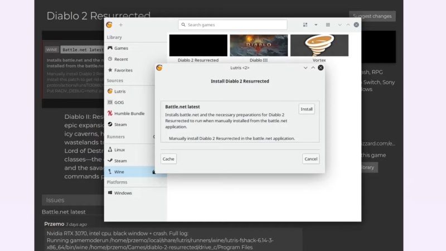This screenshot has height=251, width=446.
Task: Select Humble Bundle source label
Action: click(x=129, y=114)
